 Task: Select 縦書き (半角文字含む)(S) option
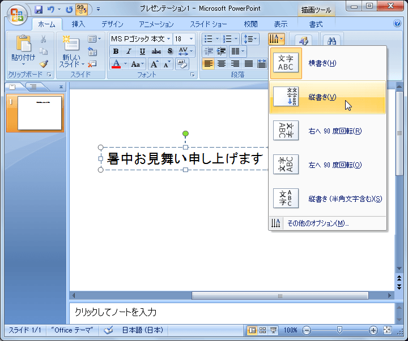328,198
